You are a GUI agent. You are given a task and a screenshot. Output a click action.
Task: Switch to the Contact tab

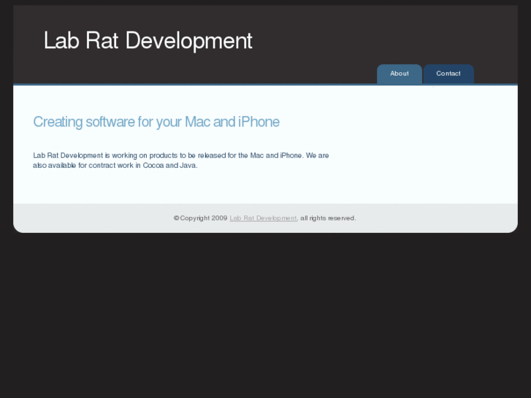coord(448,74)
